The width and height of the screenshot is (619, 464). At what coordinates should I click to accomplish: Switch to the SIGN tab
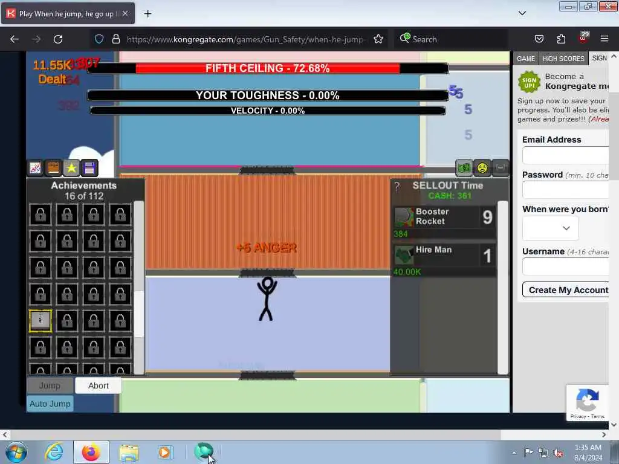click(x=599, y=58)
